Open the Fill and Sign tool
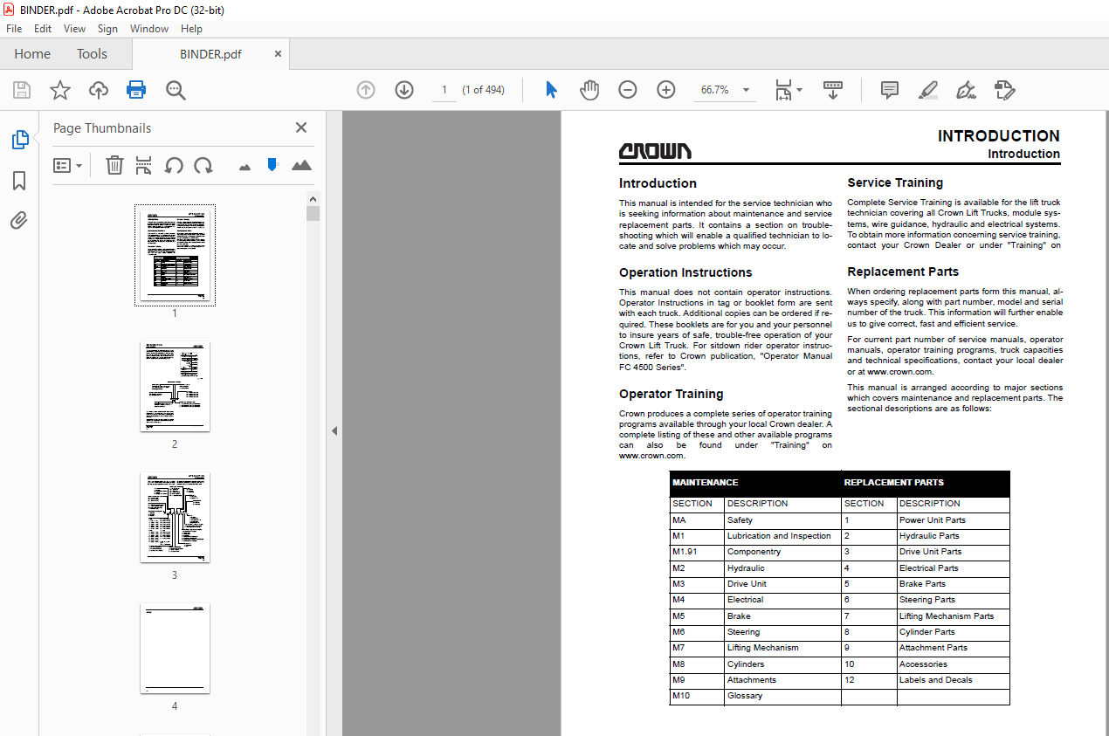Screen dimensions: 1109x736 pos(966,90)
